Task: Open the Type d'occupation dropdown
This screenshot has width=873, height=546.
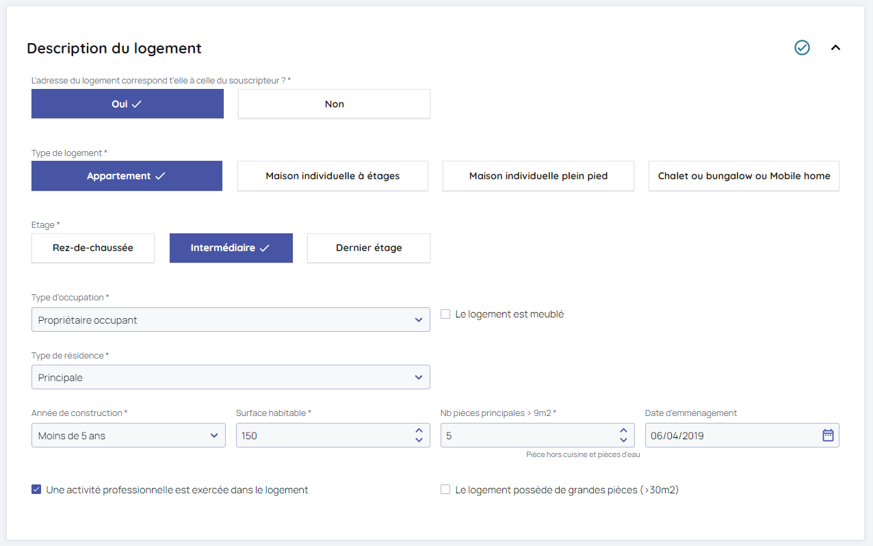Action: (231, 320)
